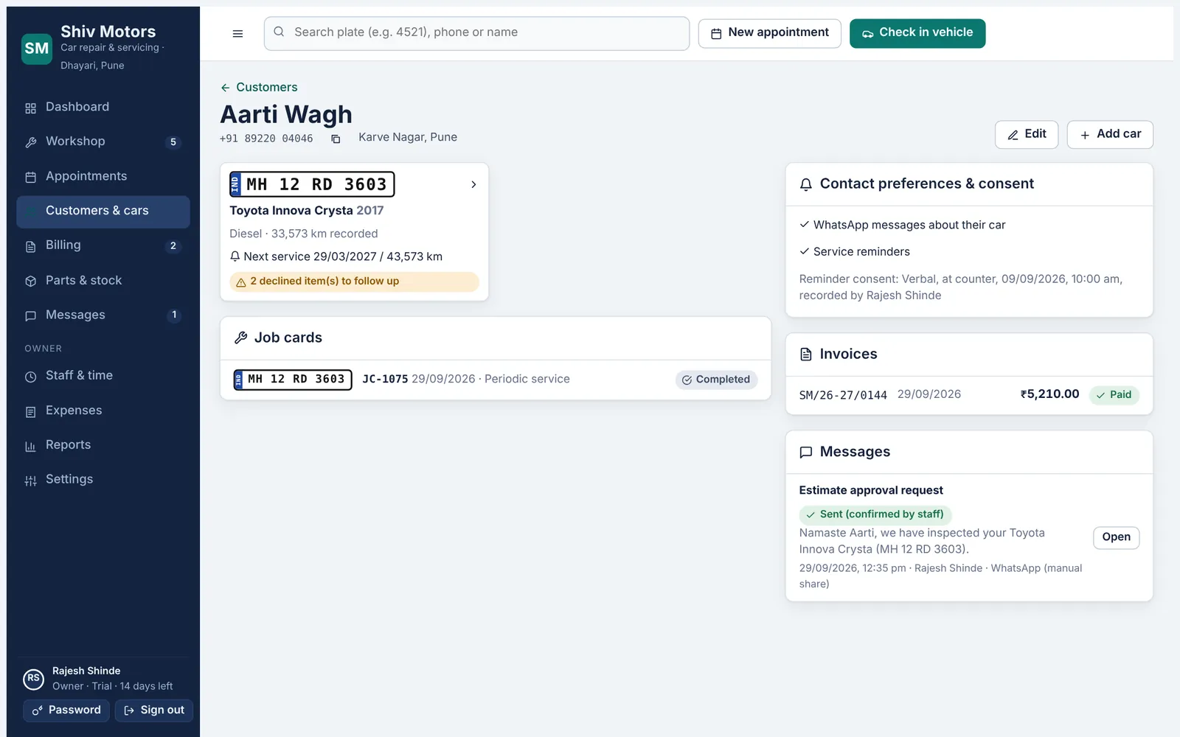Click the Check in vehicle button
The height and width of the screenshot is (737, 1180).
coord(917,33)
